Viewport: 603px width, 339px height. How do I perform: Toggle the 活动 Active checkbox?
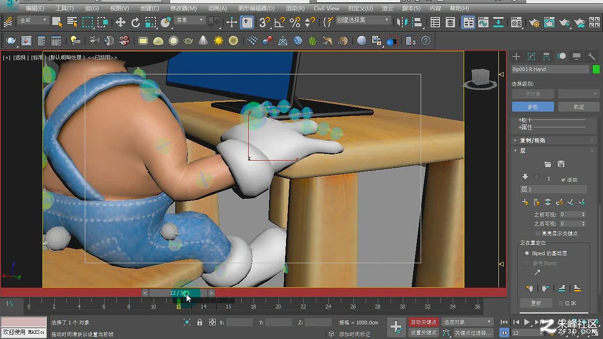tap(563, 179)
